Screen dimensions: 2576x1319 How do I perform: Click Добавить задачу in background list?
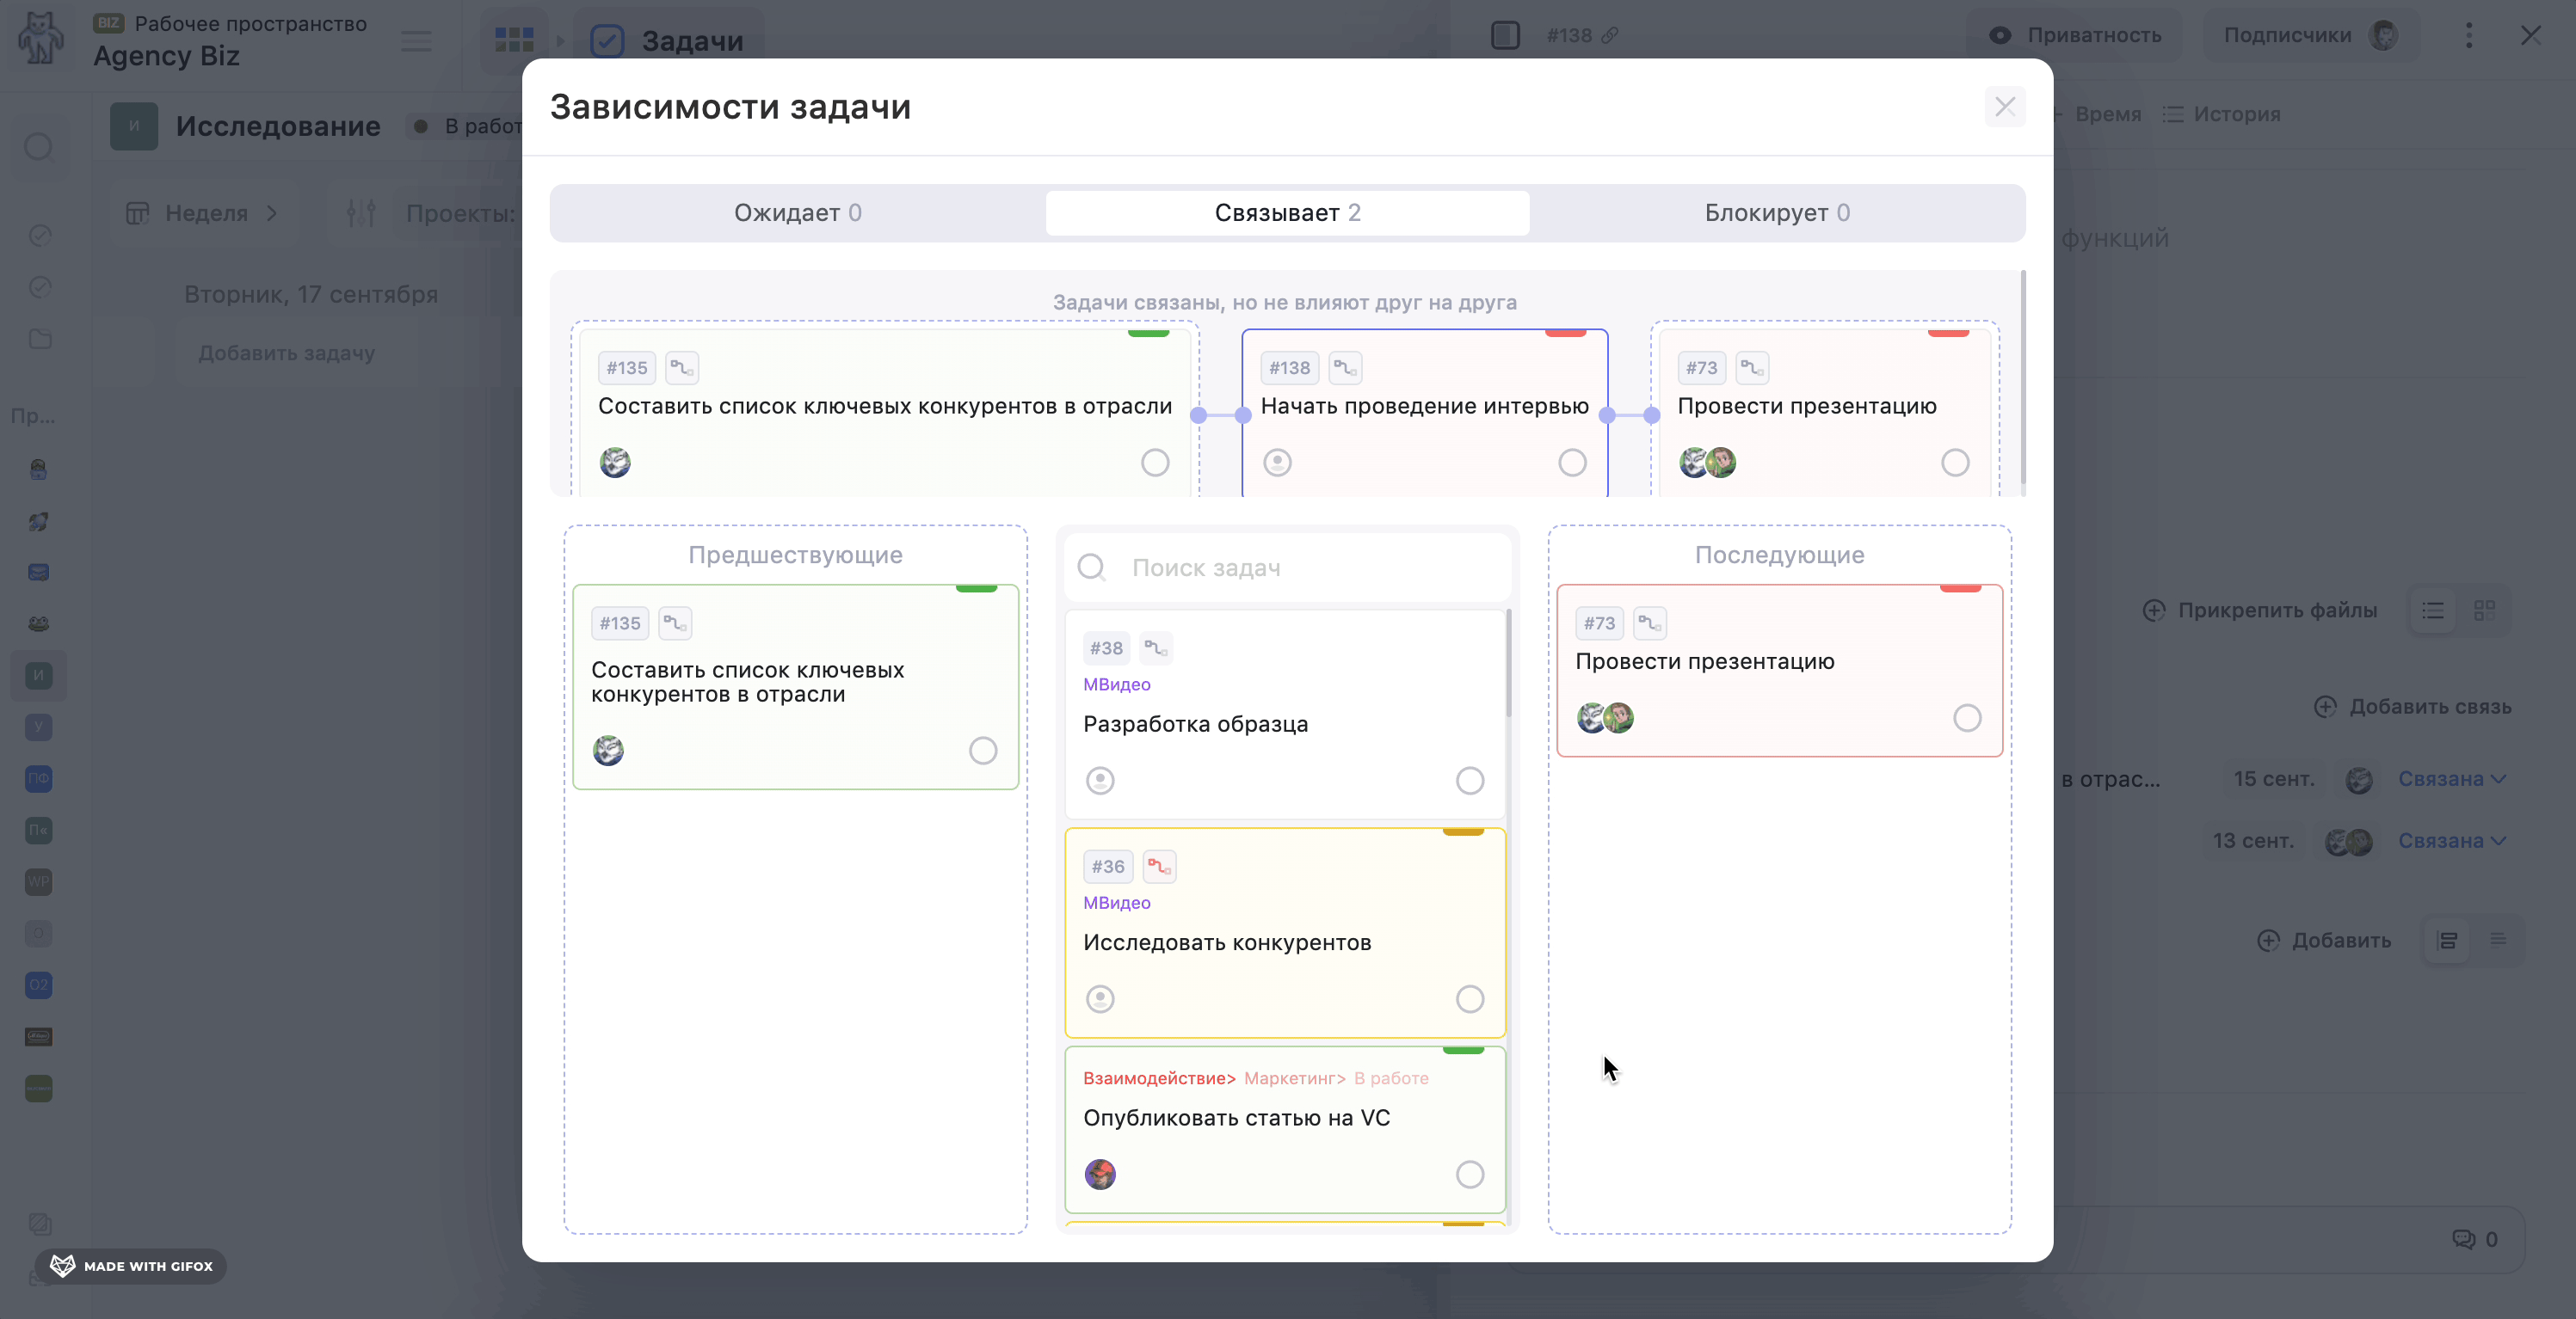click(287, 353)
